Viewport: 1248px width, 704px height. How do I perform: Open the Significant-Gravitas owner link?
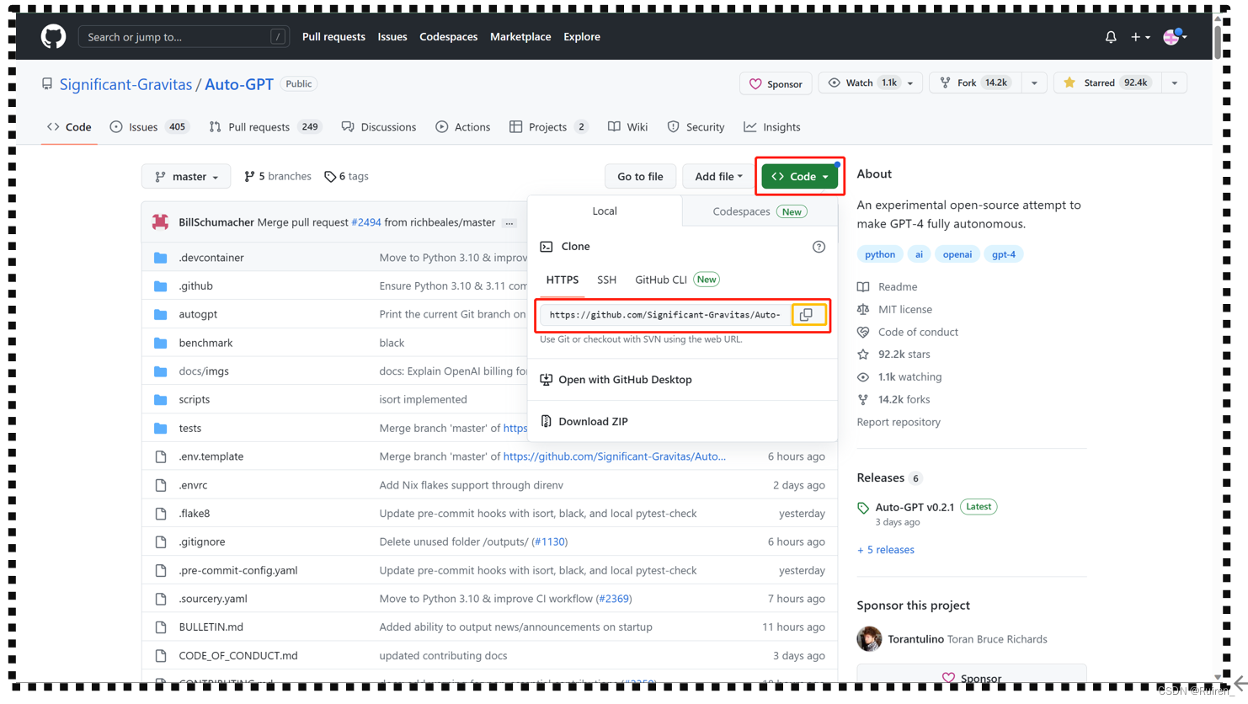click(x=125, y=84)
